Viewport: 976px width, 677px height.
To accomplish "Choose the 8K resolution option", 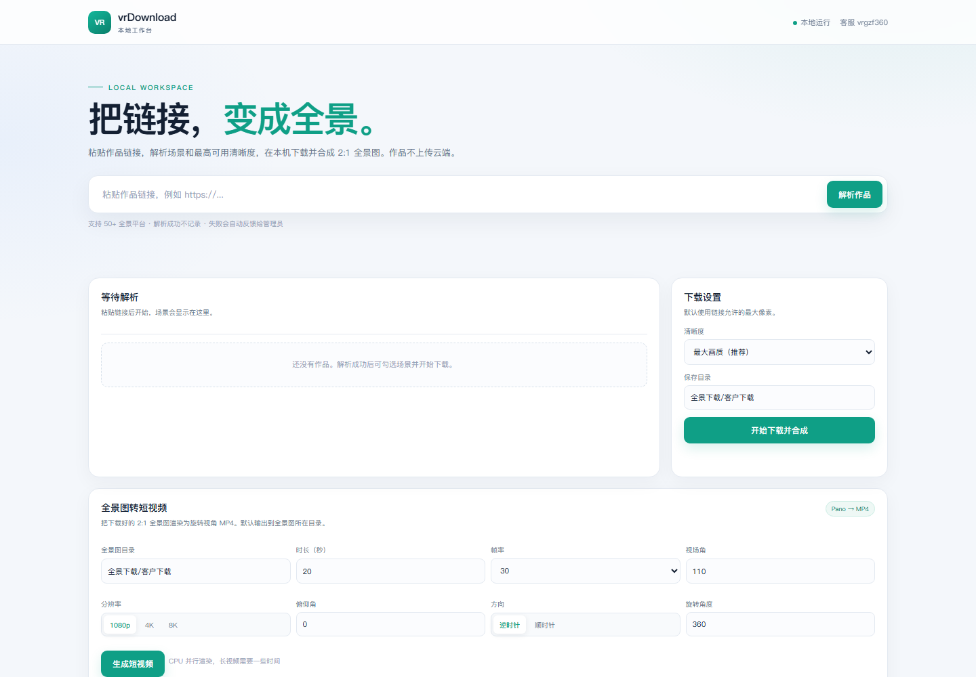I will tap(173, 625).
